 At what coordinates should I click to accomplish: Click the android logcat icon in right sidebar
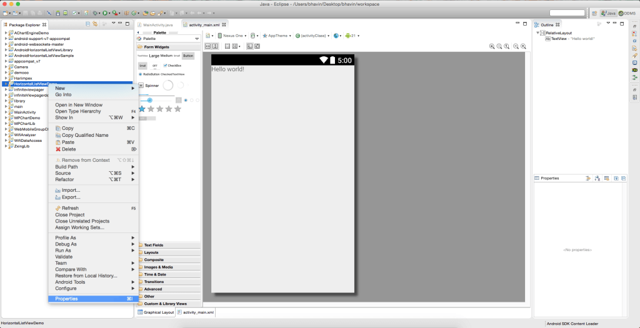(x=635, y=70)
